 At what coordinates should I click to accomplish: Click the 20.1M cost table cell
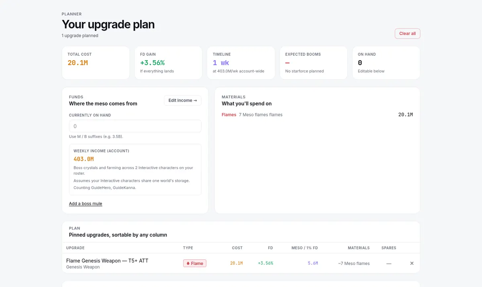point(236,263)
